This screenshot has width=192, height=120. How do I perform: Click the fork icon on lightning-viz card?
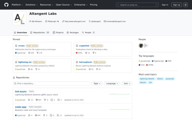(x=36, y=69)
